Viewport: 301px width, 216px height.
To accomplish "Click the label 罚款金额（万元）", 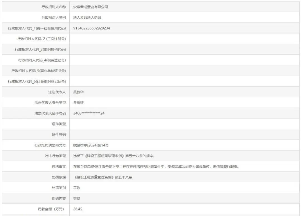I will pos(51,209).
